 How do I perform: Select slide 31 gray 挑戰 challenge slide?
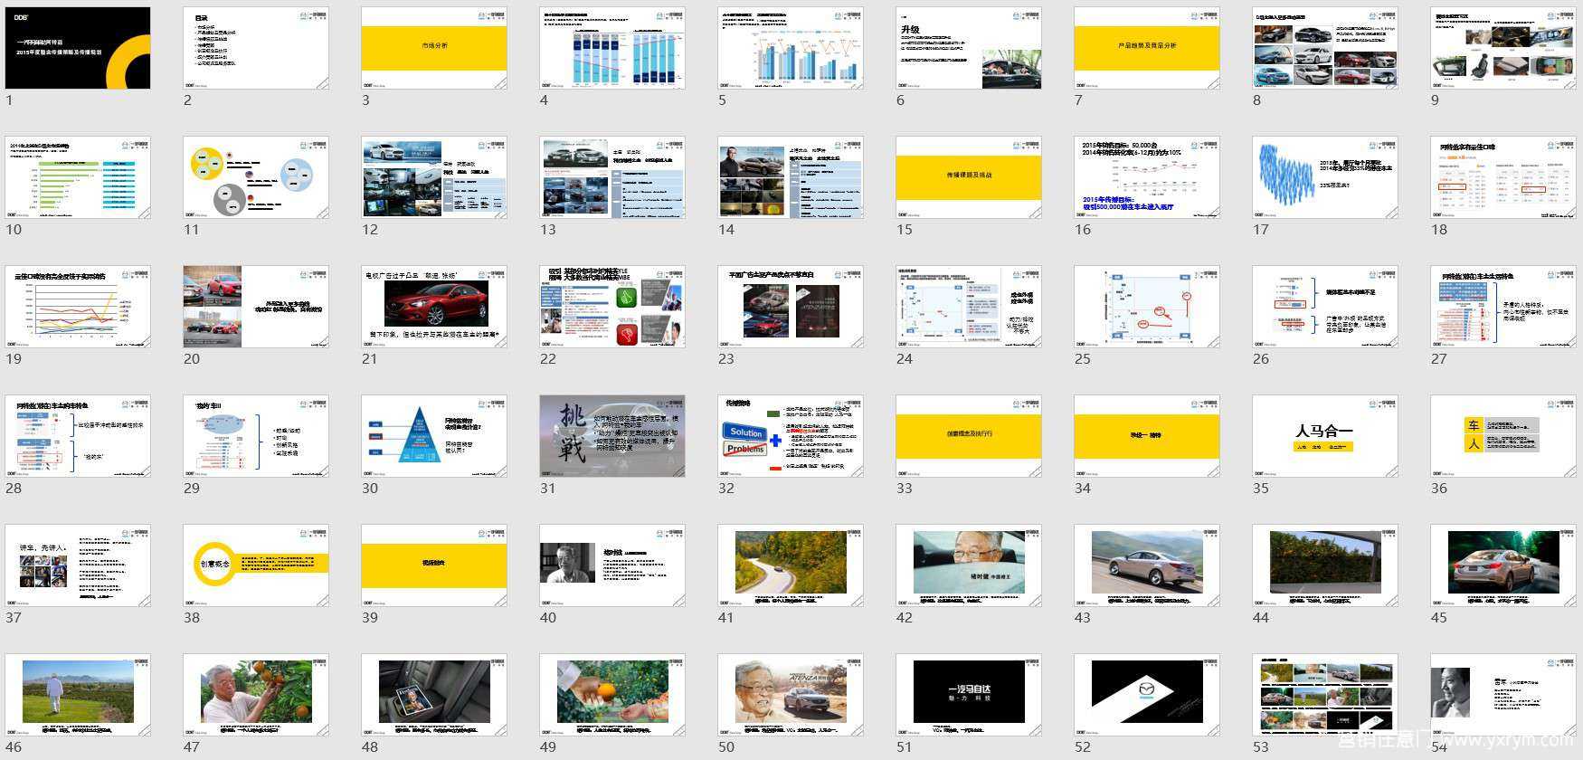[612, 436]
